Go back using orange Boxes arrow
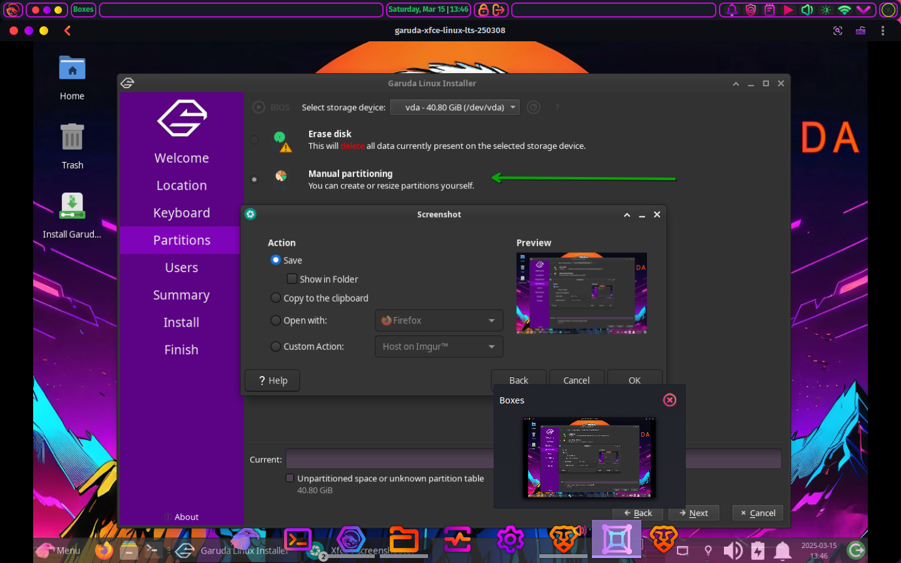The width and height of the screenshot is (901, 563). 67,30
